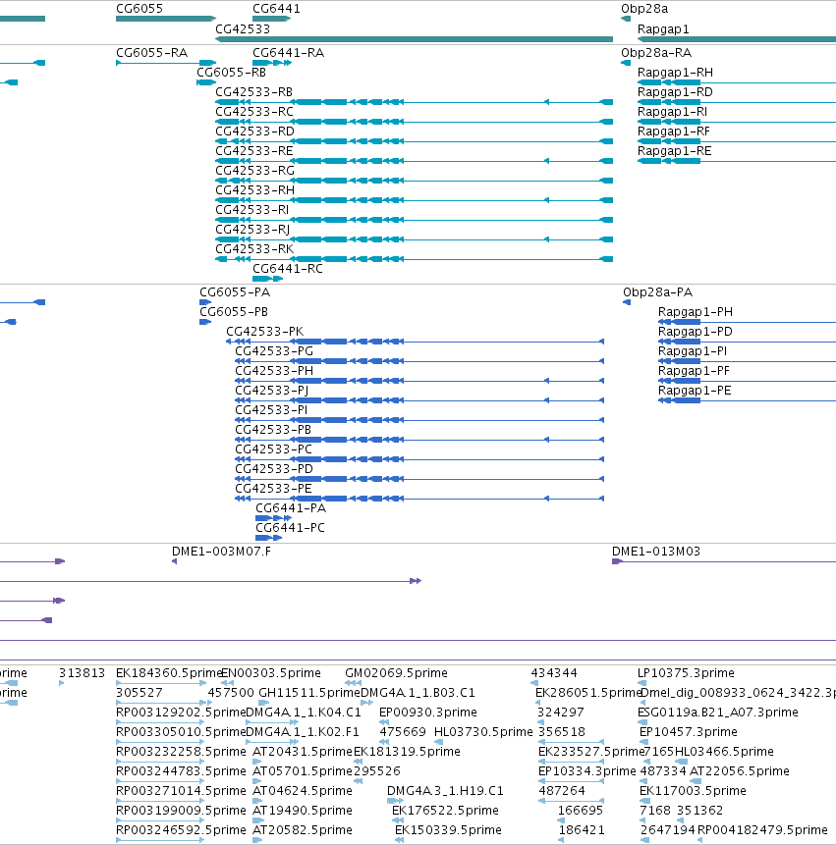Select the CG42533-PE protein label
Screen dimensions: 836x845
tap(273, 488)
